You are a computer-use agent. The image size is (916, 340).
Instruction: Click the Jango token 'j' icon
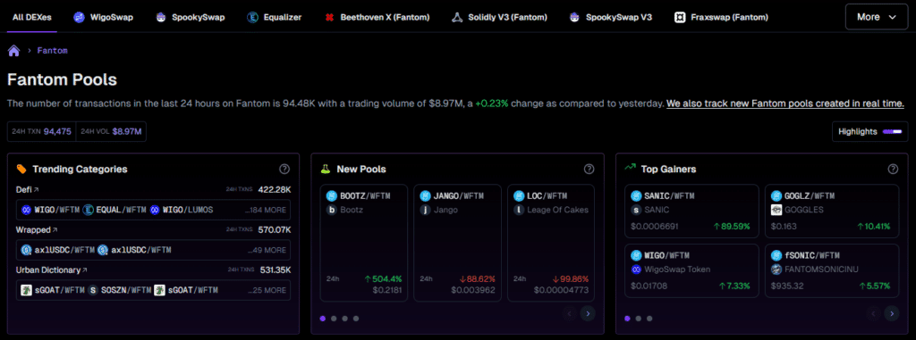pos(425,210)
